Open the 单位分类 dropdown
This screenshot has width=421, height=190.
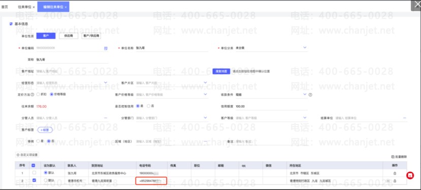pos(305,48)
